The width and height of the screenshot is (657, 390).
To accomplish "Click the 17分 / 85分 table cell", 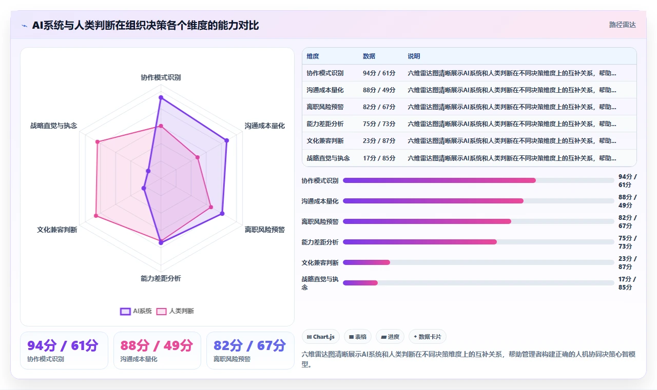I will click(x=379, y=158).
